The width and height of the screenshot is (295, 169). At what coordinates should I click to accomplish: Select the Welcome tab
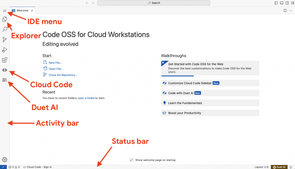(x=22, y=11)
